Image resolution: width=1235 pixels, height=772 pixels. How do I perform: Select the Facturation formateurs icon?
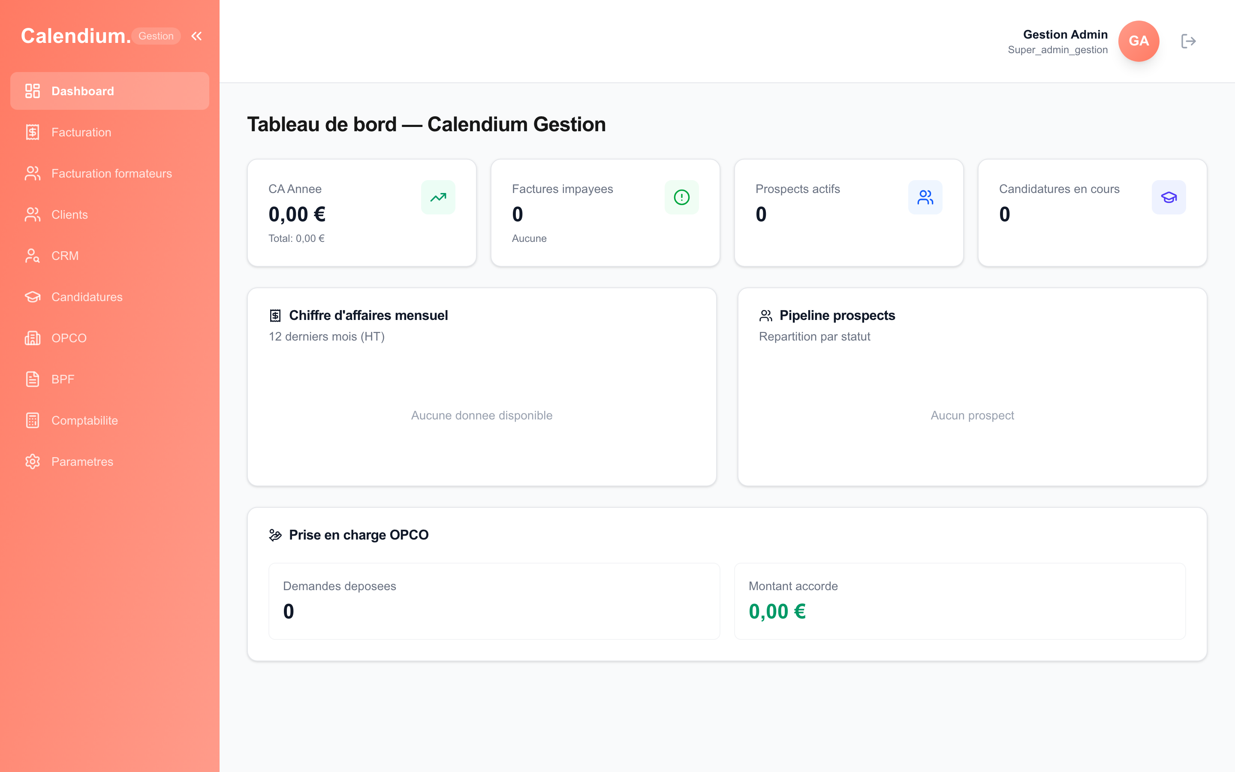pos(32,173)
